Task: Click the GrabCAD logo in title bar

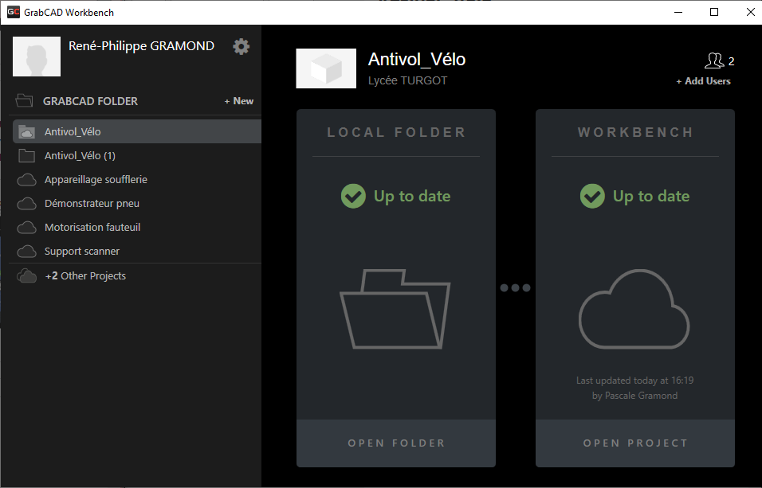Action: point(13,12)
